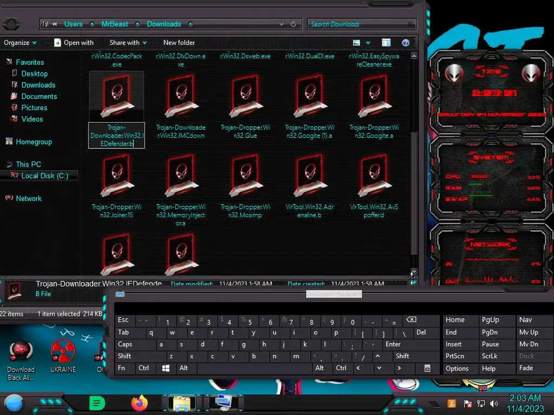Toggle left Alt on On-Screen Keyboard

[186, 368]
